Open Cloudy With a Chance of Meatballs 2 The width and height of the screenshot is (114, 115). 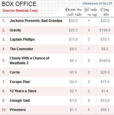click(x=30, y=61)
